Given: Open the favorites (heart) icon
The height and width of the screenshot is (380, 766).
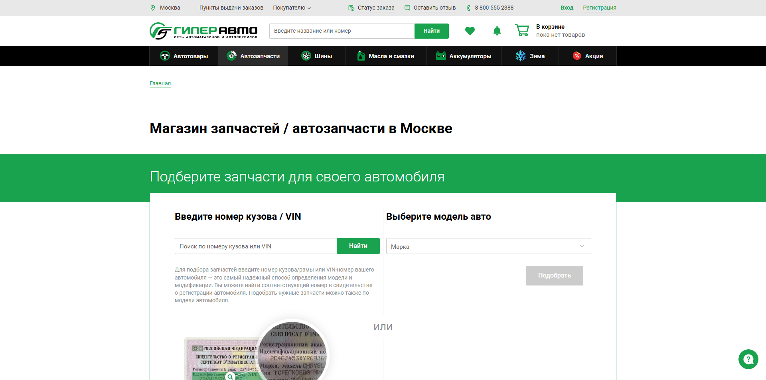Looking at the screenshot, I should click(470, 31).
